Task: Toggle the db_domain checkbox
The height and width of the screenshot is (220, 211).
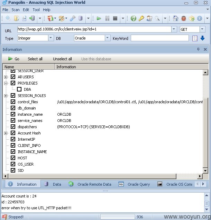Action: [13, 108]
